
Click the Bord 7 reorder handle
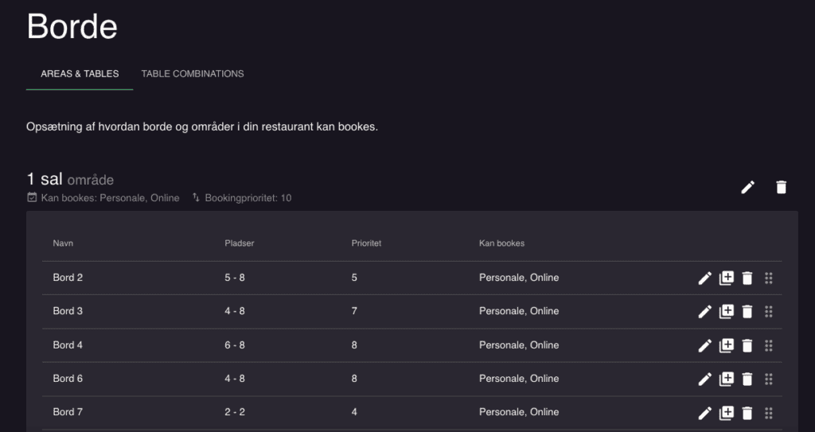point(769,413)
